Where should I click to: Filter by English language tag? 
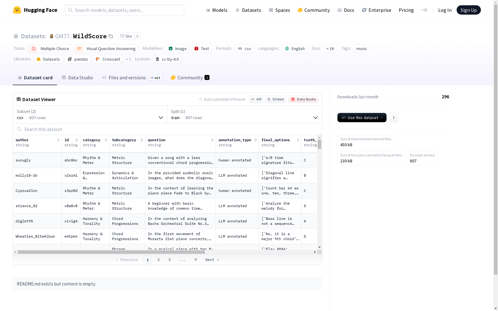295,49
